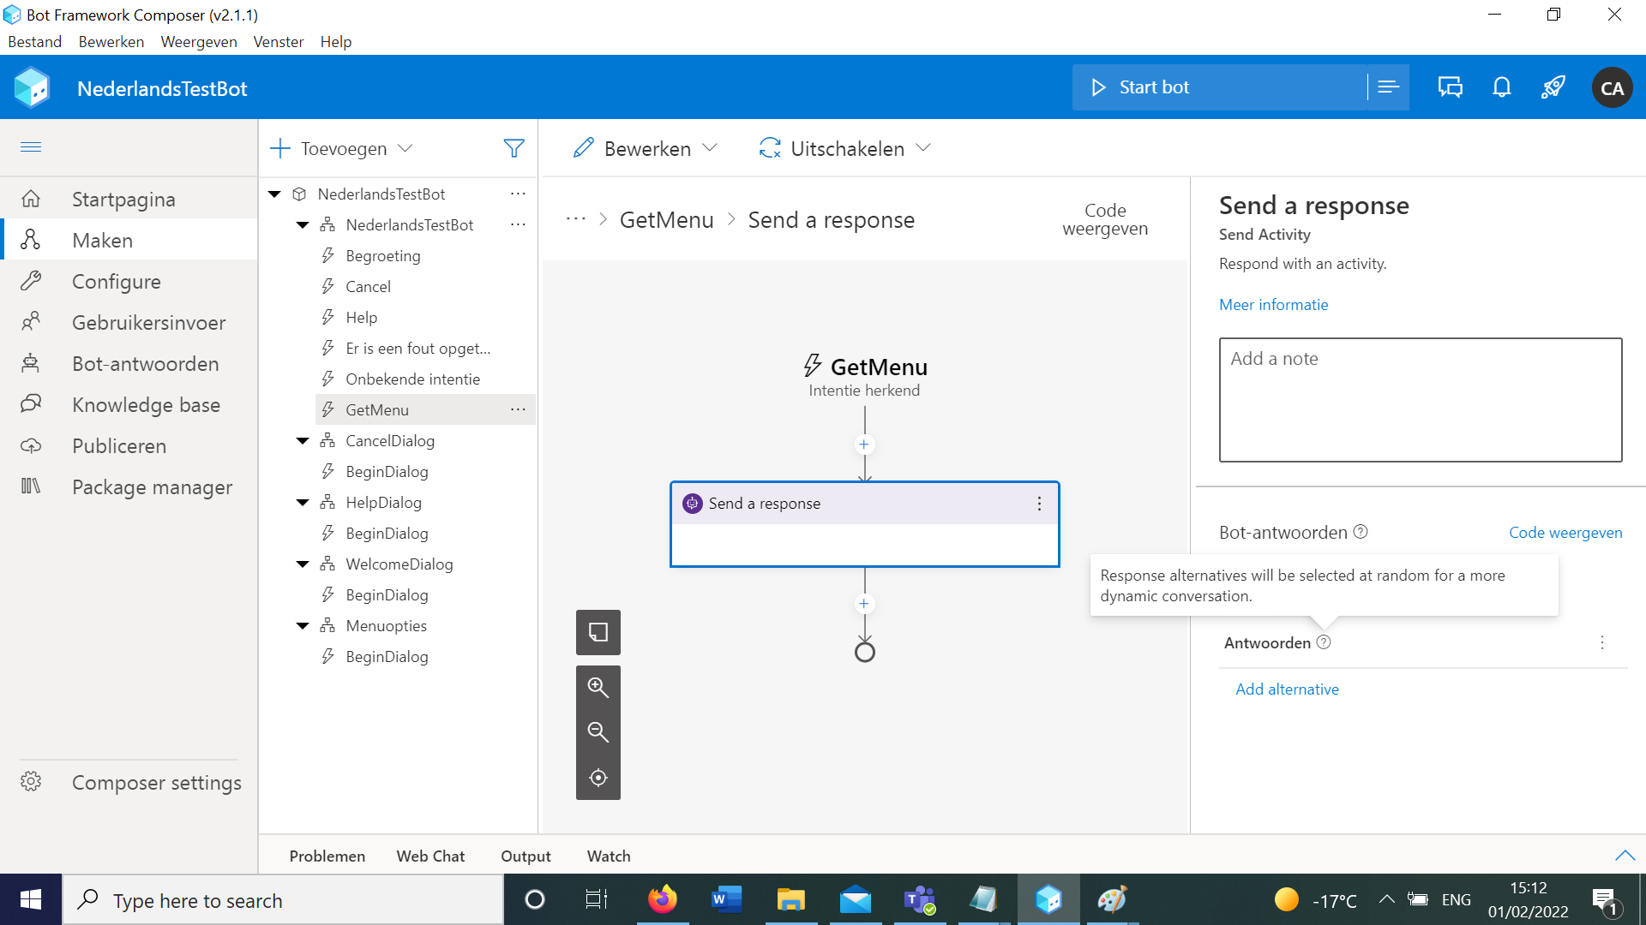Open the filter icon in dialog tree
The width and height of the screenshot is (1646, 925).
tap(514, 148)
